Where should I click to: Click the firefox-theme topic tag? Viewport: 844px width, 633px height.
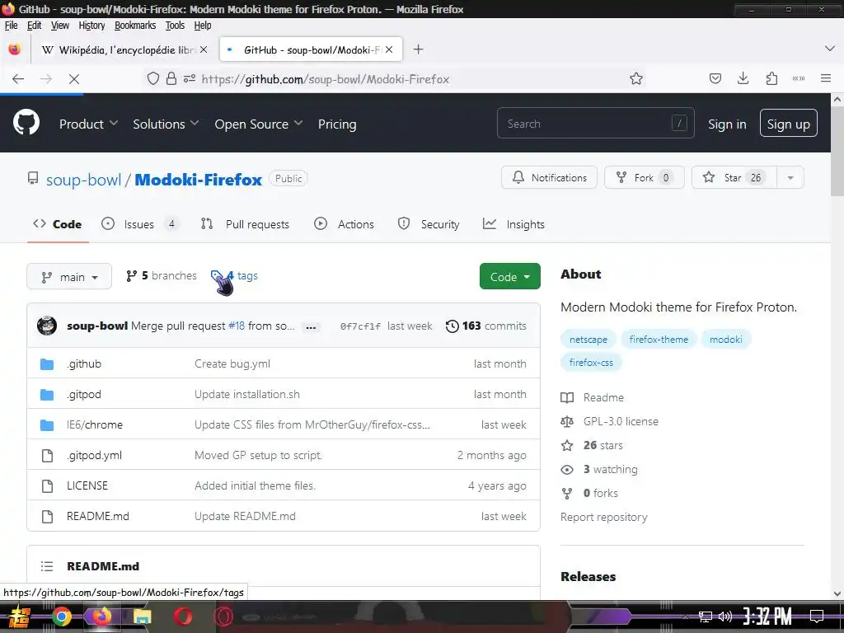coord(659,340)
